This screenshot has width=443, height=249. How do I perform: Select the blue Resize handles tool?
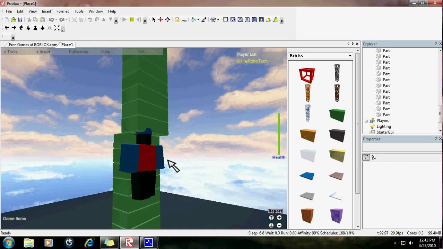[x=168, y=20]
